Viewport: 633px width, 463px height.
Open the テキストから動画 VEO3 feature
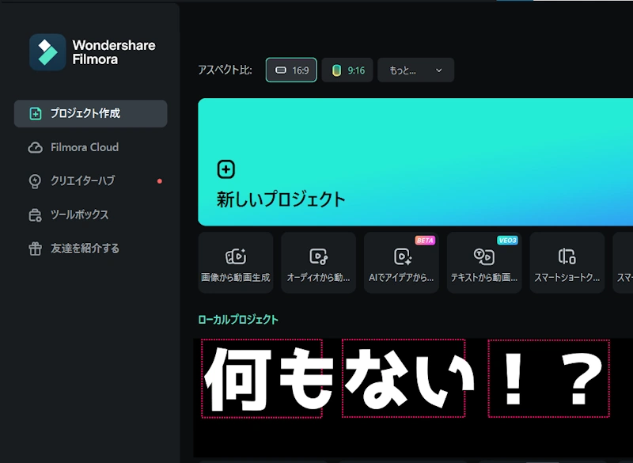[x=484, y=263]
